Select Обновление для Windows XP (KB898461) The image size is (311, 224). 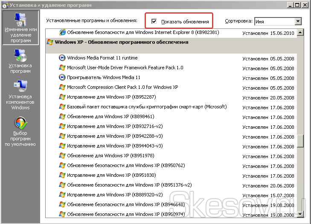(110, 116)
